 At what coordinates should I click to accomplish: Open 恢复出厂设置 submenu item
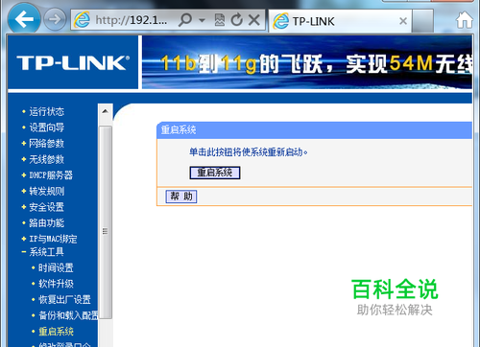pyautogui.click(x=64, y=299)
